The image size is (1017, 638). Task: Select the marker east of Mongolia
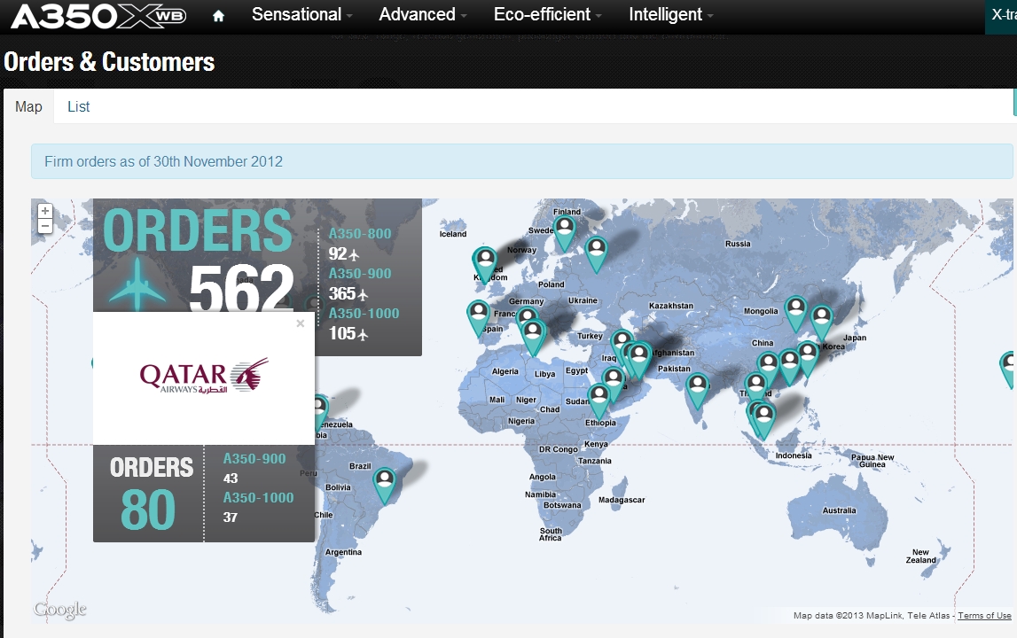(796, 313)
